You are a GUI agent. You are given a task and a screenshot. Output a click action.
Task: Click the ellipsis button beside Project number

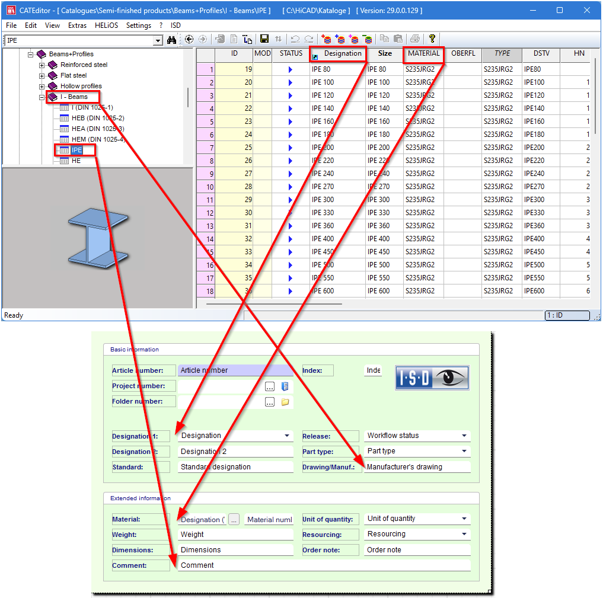pos(270,386)
